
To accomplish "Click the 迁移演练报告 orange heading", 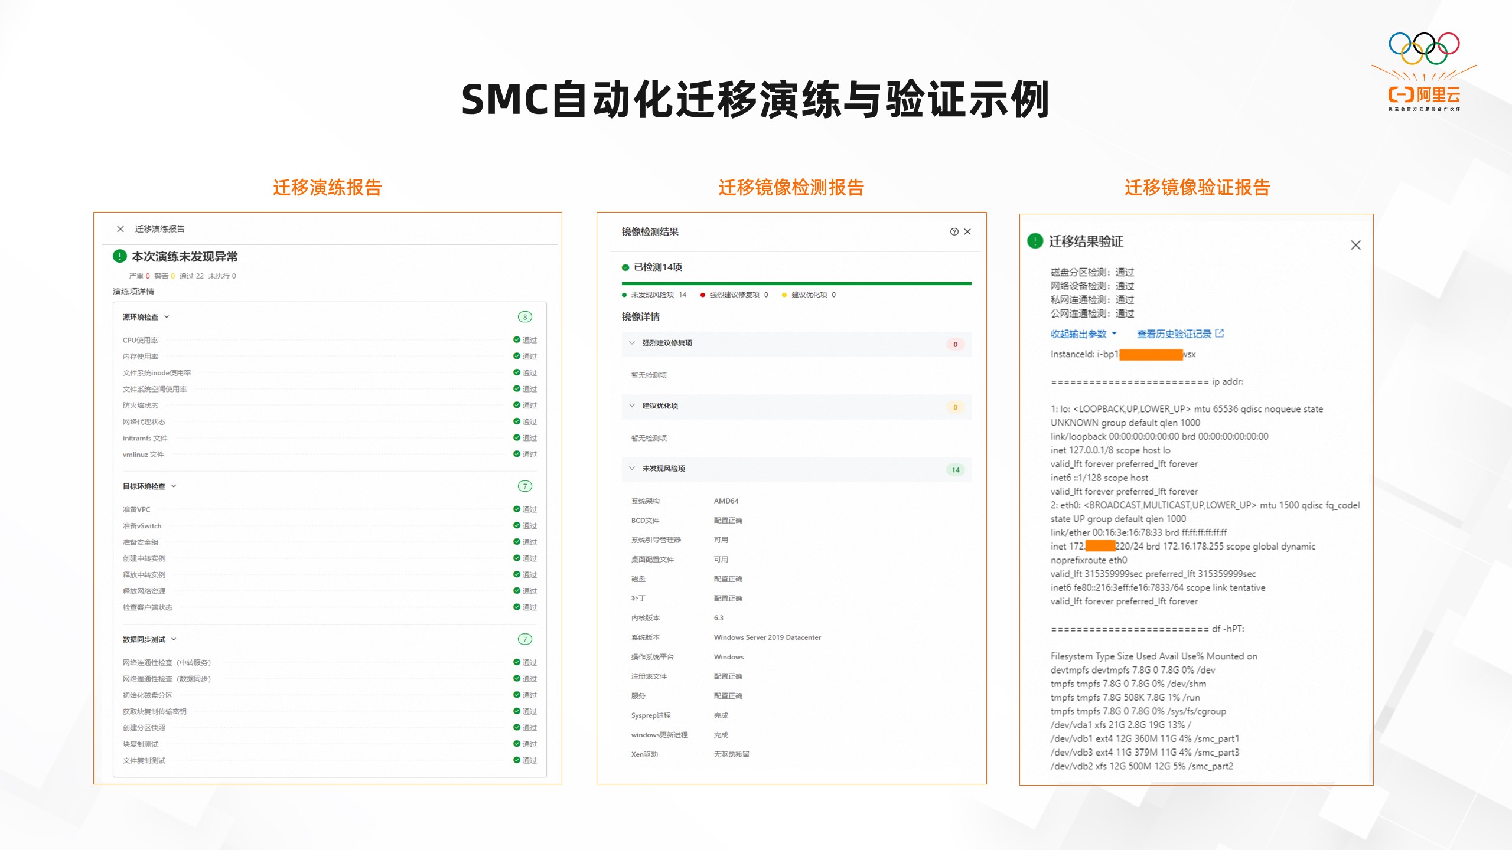I will click(x=327, y=188).
